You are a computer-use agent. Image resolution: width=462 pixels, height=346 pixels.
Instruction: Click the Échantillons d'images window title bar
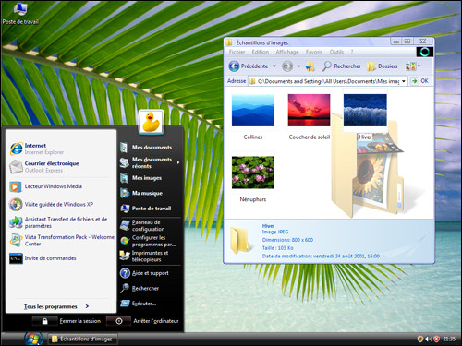[308, 42]
